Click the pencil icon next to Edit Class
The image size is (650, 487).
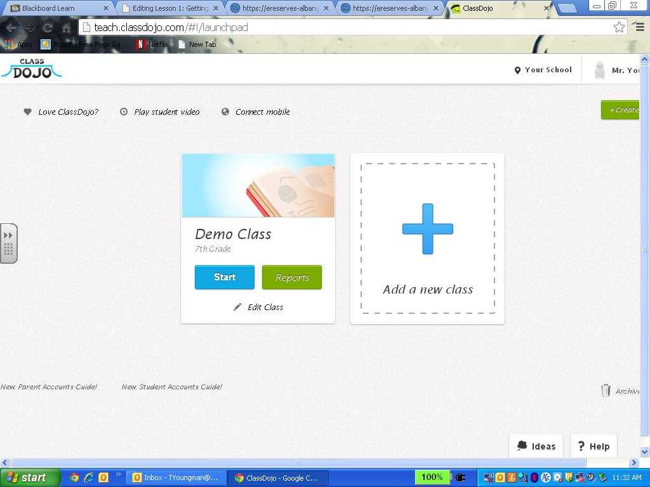[x=237, y=307]
